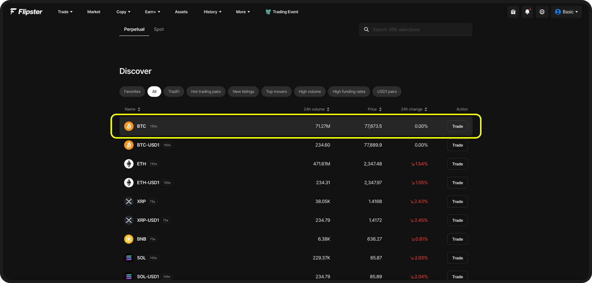Click Trade button for ETH-USD1

coord(457,183)
